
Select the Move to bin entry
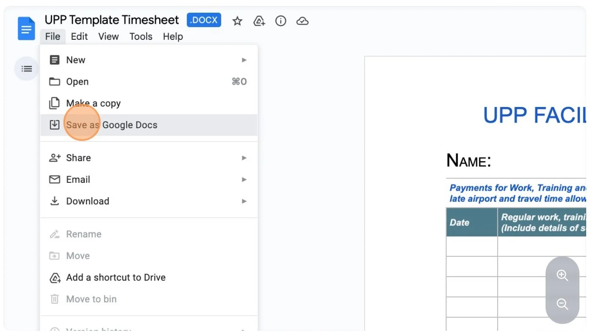pos(149,299)
